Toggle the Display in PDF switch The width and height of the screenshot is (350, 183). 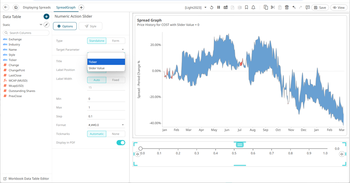coord(121,143)
